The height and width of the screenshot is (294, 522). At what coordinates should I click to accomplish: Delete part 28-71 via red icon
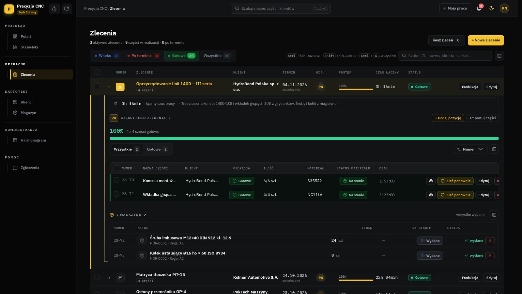pyautogui.click(x=497, y=195)
